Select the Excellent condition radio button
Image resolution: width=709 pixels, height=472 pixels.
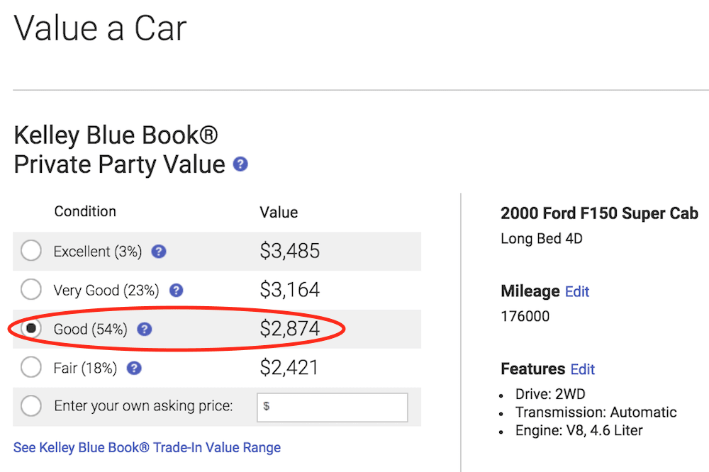point(31,250)
